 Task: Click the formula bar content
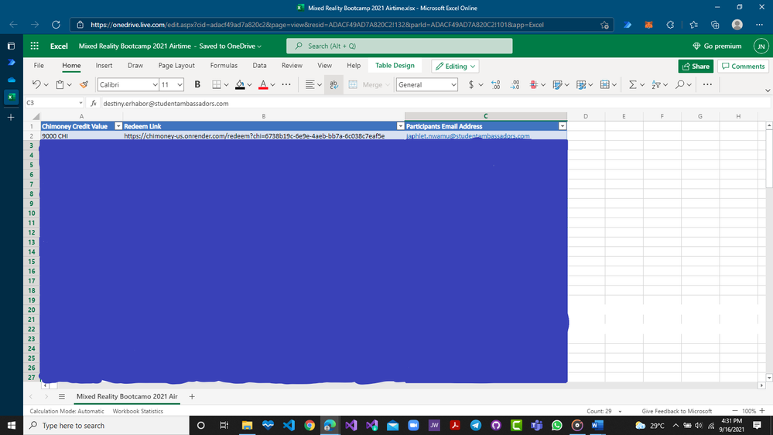pyautogui.click(x=166, y=104)
